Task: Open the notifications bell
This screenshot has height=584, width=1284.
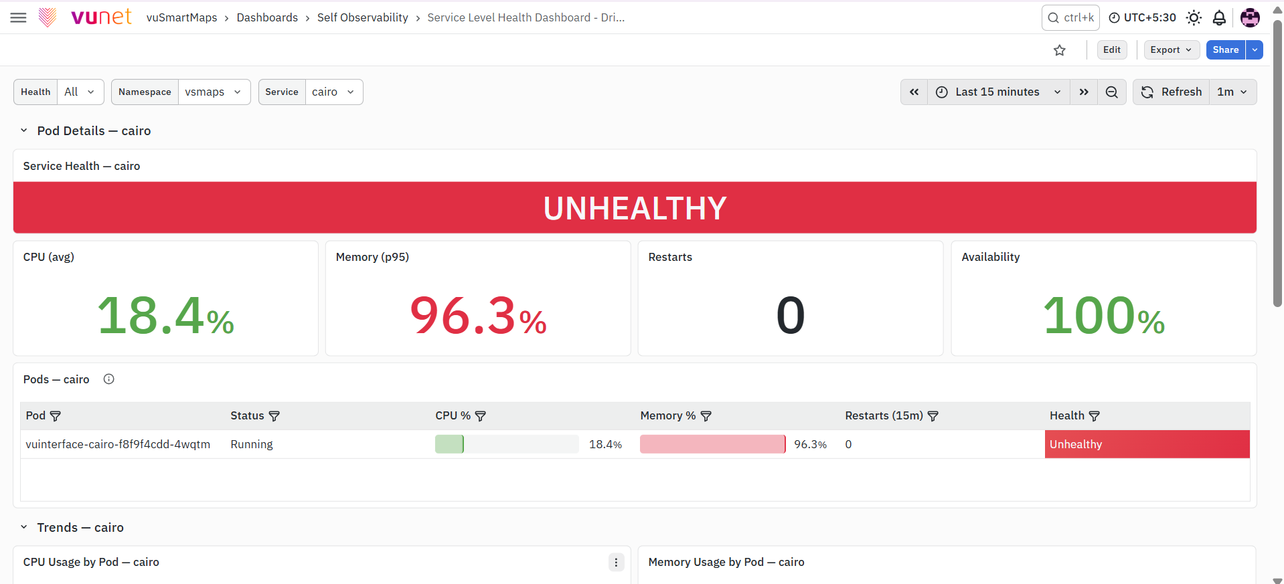Action: pos(1219,18)
